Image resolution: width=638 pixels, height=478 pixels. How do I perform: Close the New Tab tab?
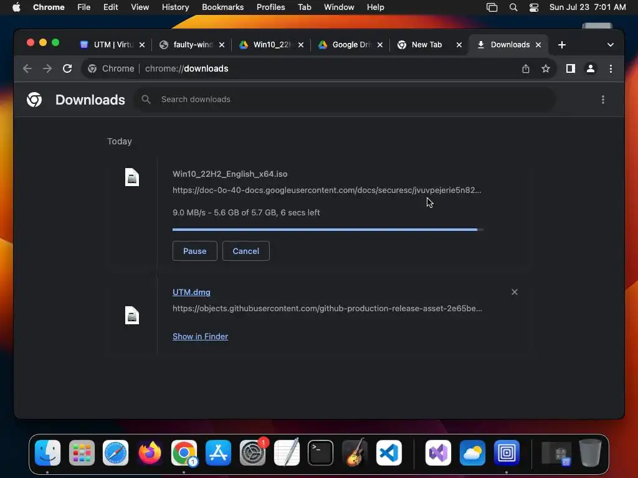[x=459, y=45]
